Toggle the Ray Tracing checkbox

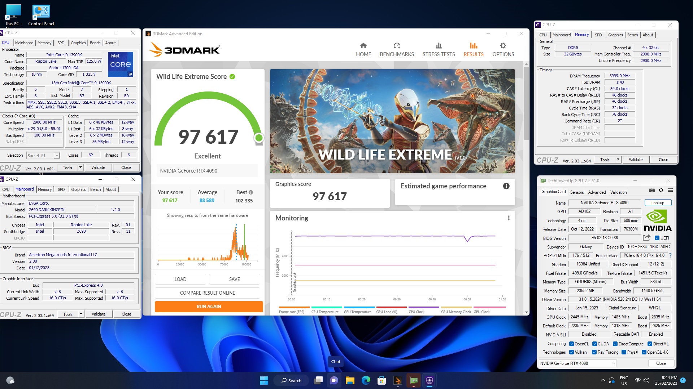(594, 352)
